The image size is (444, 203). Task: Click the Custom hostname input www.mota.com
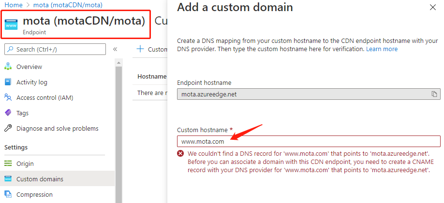pyautogui.click(x=309, y=141)
